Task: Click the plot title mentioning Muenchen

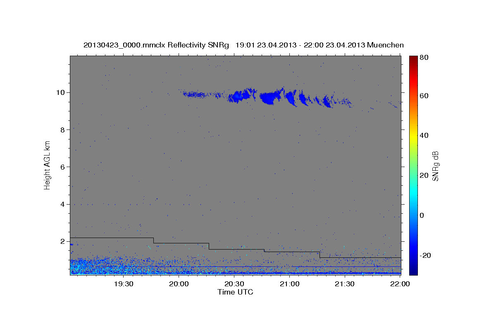Action: tap(243, 45)
